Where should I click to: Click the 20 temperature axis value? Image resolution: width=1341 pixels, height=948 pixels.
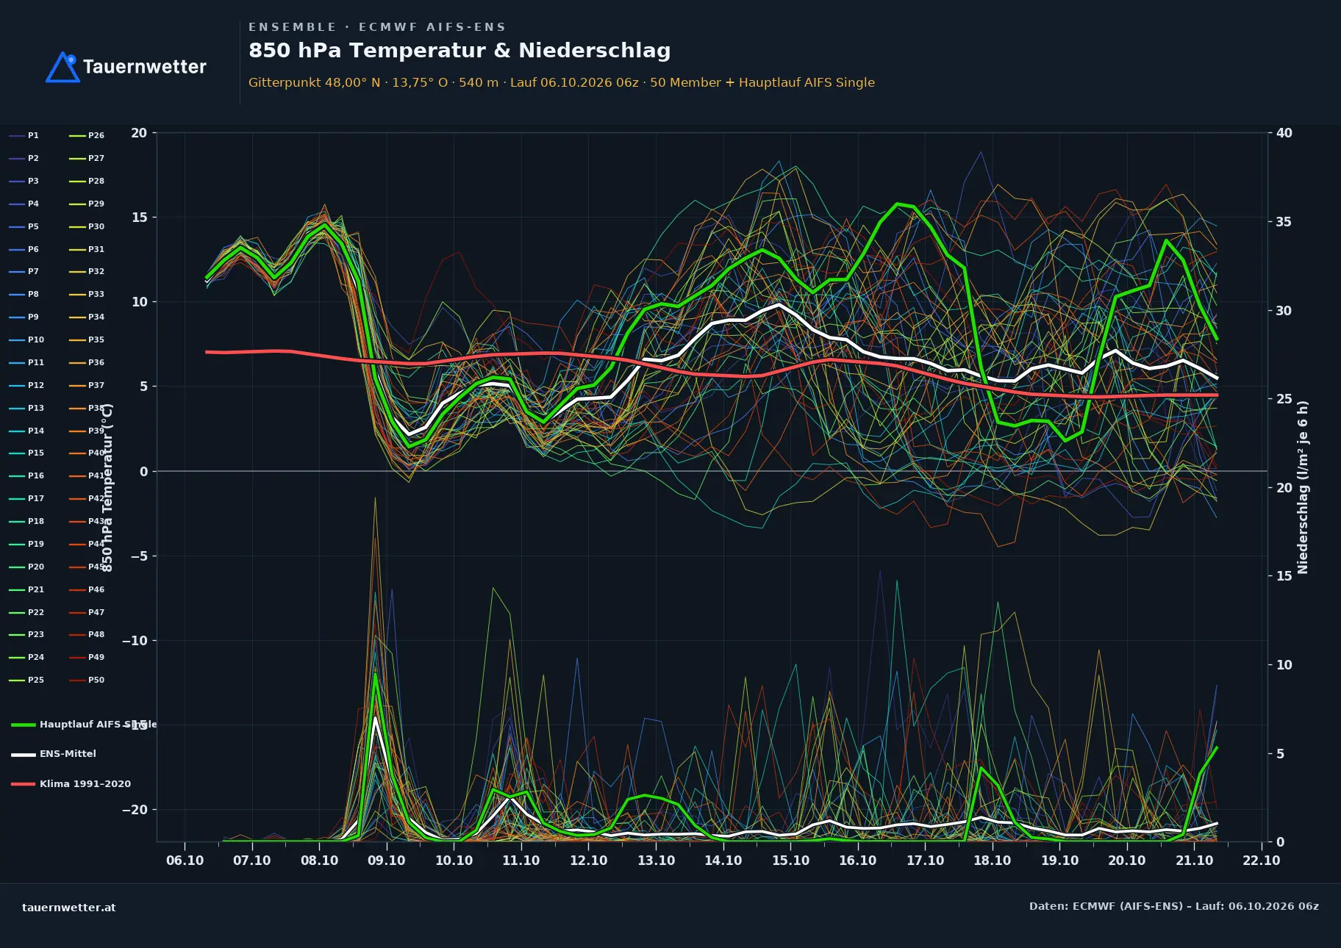pos(139,133)
